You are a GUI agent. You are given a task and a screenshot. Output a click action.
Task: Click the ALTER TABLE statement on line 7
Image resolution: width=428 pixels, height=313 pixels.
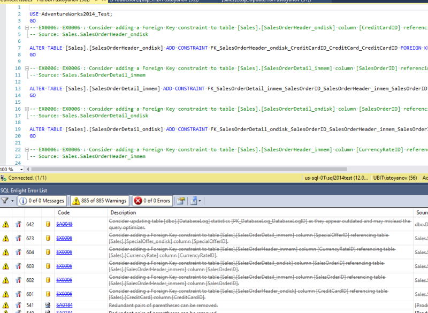[229, 48]
